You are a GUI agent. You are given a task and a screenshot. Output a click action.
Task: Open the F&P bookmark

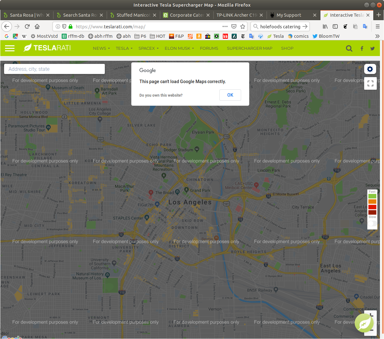pyautogui.click(x=176, y=36)
